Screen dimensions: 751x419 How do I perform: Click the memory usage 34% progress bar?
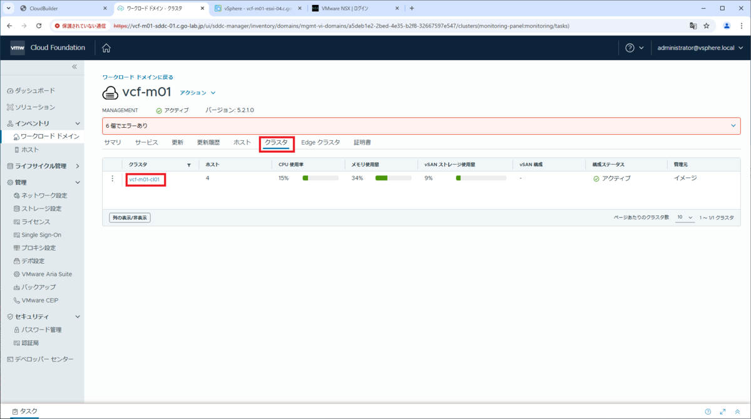(393, 178)
